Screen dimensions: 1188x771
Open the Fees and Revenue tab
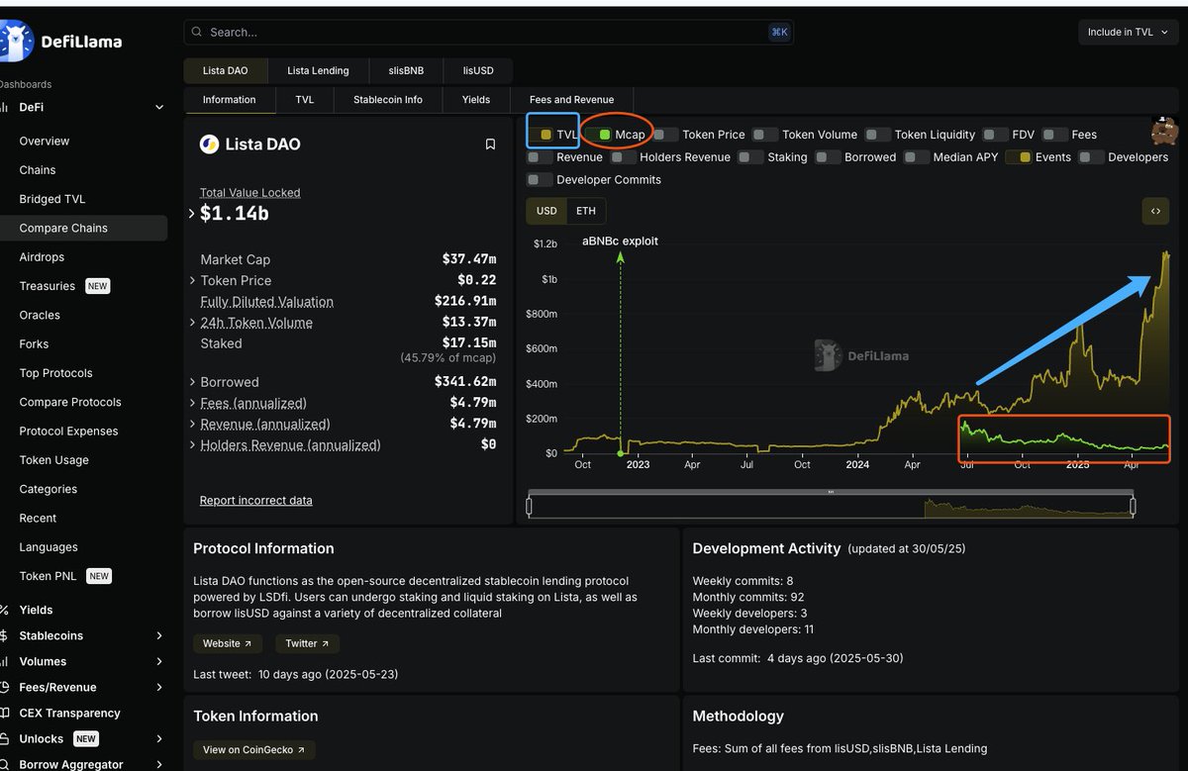(571, 100)
